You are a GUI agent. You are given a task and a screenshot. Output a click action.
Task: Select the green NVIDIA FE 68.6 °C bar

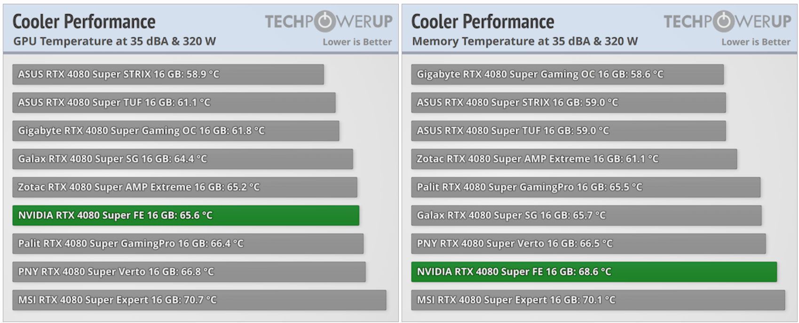point(593,272)
